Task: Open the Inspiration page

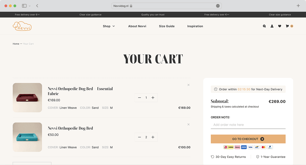Action: (x=195, y=26)
